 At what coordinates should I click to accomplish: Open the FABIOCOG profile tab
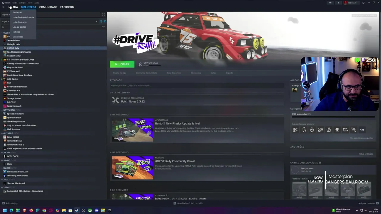[x=67, y=7]
